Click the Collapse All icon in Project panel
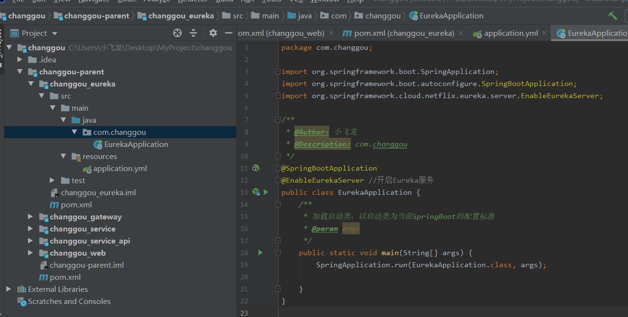 [x=193, y=33]
